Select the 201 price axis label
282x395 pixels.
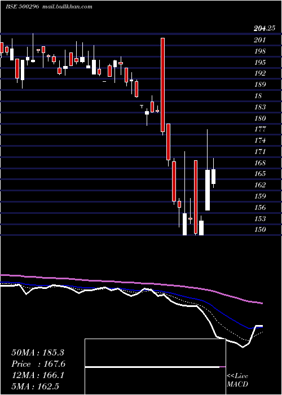260,40
